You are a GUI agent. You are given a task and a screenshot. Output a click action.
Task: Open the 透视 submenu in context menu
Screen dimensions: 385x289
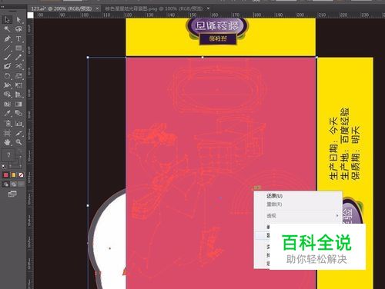(x=298, y=216)
